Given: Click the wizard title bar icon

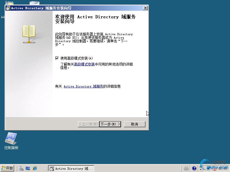Looking at the screenshot, I should (x=8, y=8).
